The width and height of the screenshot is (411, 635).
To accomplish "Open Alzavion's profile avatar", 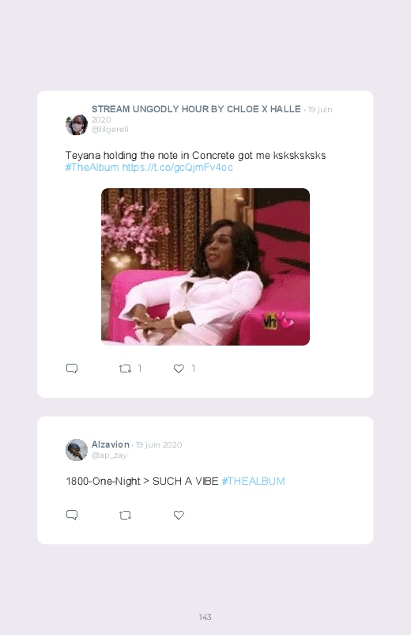I will (77, 449).
